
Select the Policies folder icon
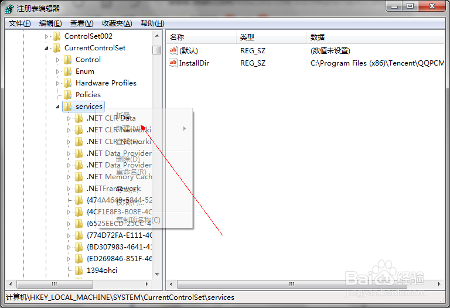tap(68, 95)
